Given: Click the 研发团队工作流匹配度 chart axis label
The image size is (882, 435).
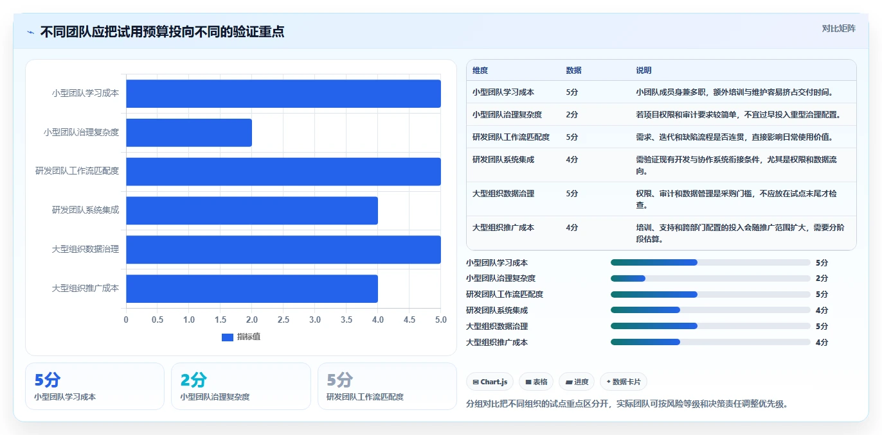Looking at the screenshot, I should coord(77,171).
